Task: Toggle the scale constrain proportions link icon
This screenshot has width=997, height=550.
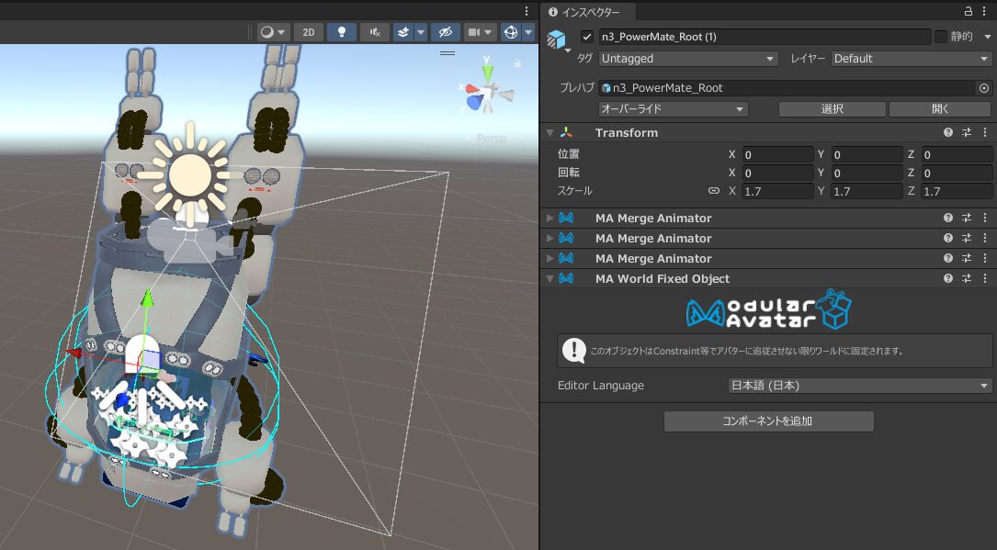Action: (x=713, y=191)
